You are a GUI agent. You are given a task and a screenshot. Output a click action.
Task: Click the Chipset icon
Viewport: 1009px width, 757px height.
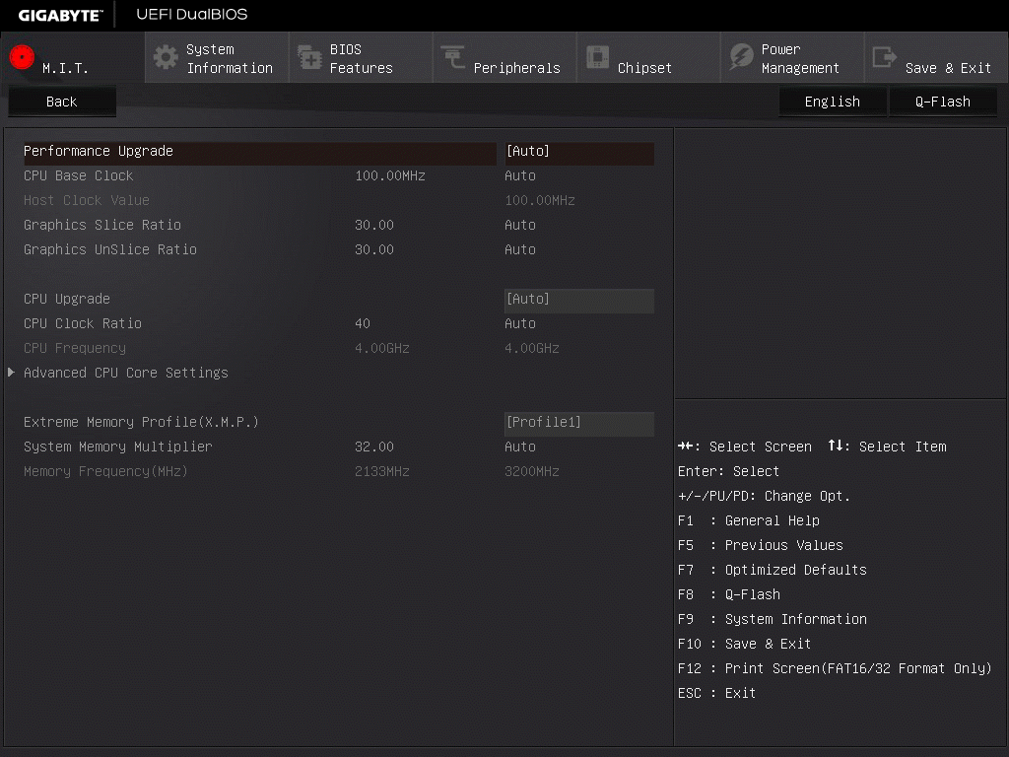tap(597, 57)
